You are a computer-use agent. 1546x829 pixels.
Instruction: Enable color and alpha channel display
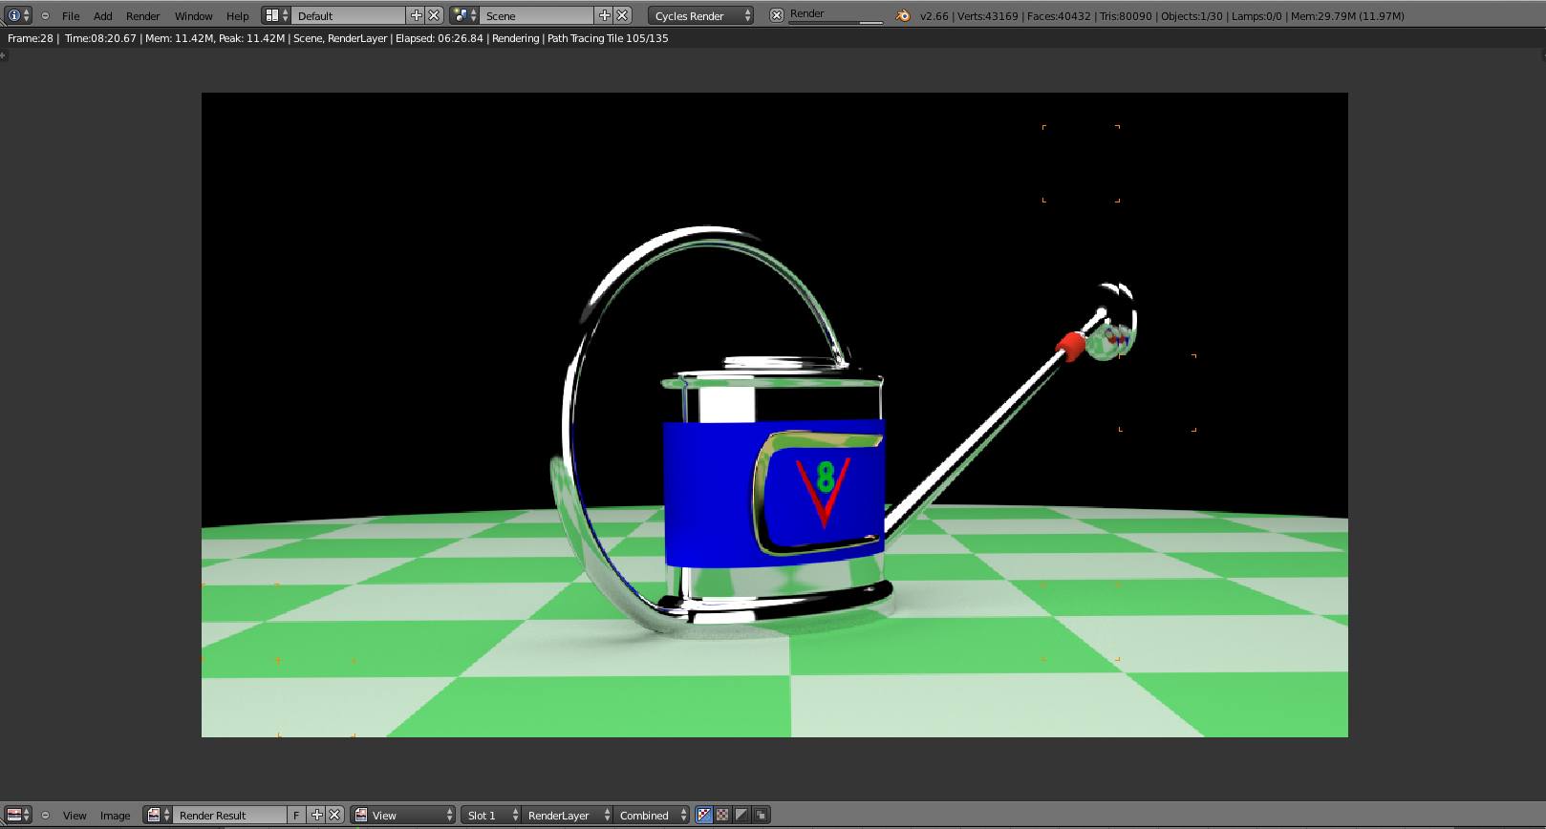(x=704, y=815)
